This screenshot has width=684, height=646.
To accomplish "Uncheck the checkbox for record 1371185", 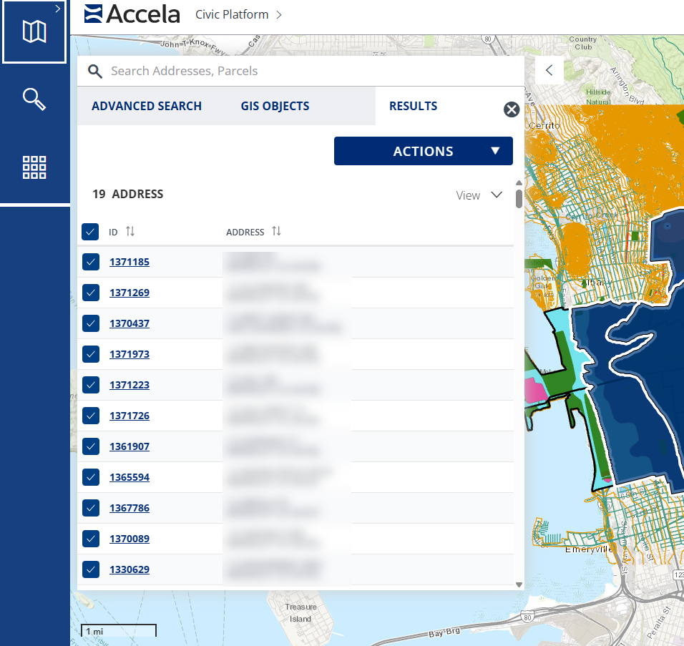I will (90, 262).
